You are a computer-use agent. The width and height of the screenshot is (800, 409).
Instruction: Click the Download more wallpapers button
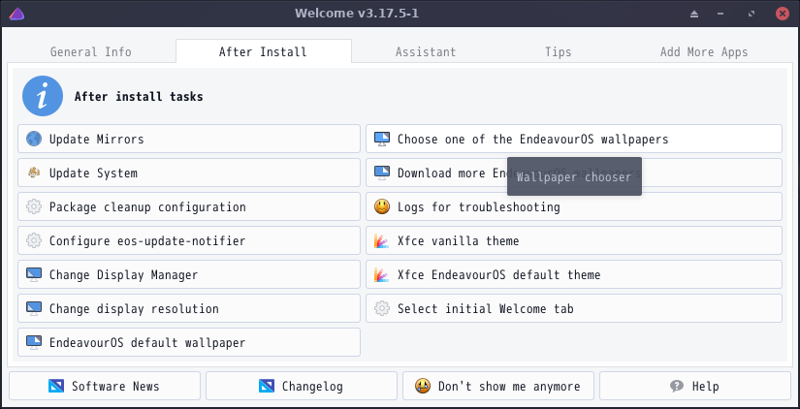(574, 173)
